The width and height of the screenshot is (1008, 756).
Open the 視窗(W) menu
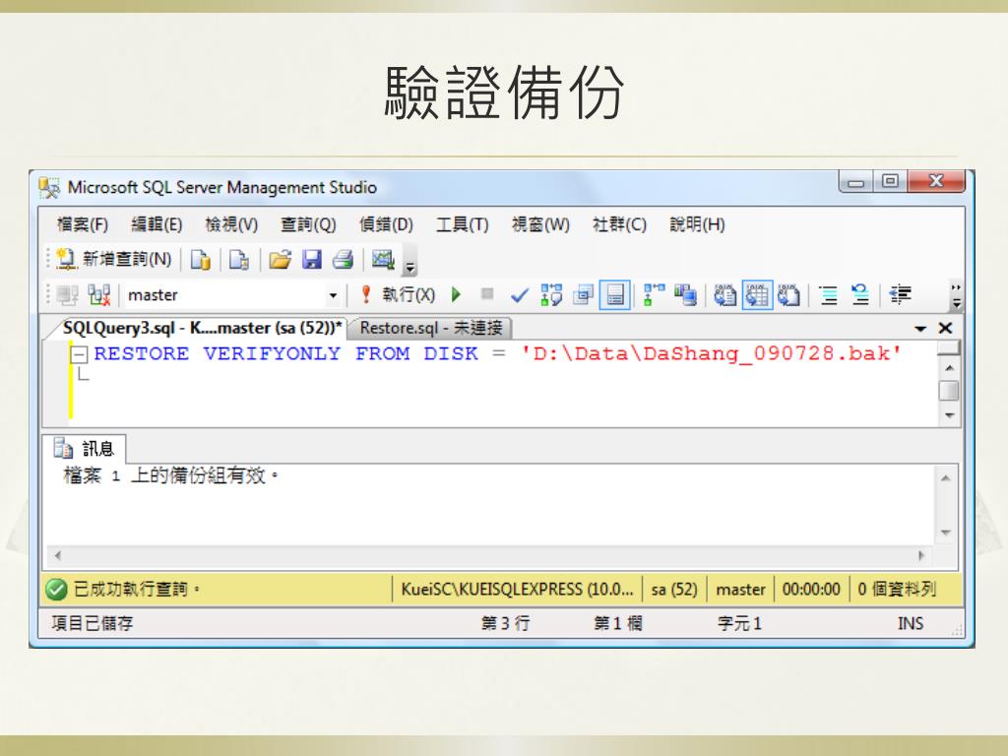pos(540,224)
